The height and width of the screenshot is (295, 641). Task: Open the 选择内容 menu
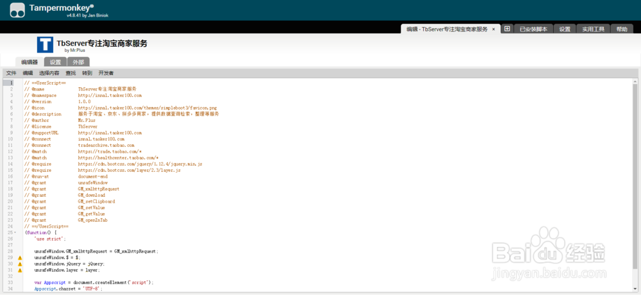49,73
